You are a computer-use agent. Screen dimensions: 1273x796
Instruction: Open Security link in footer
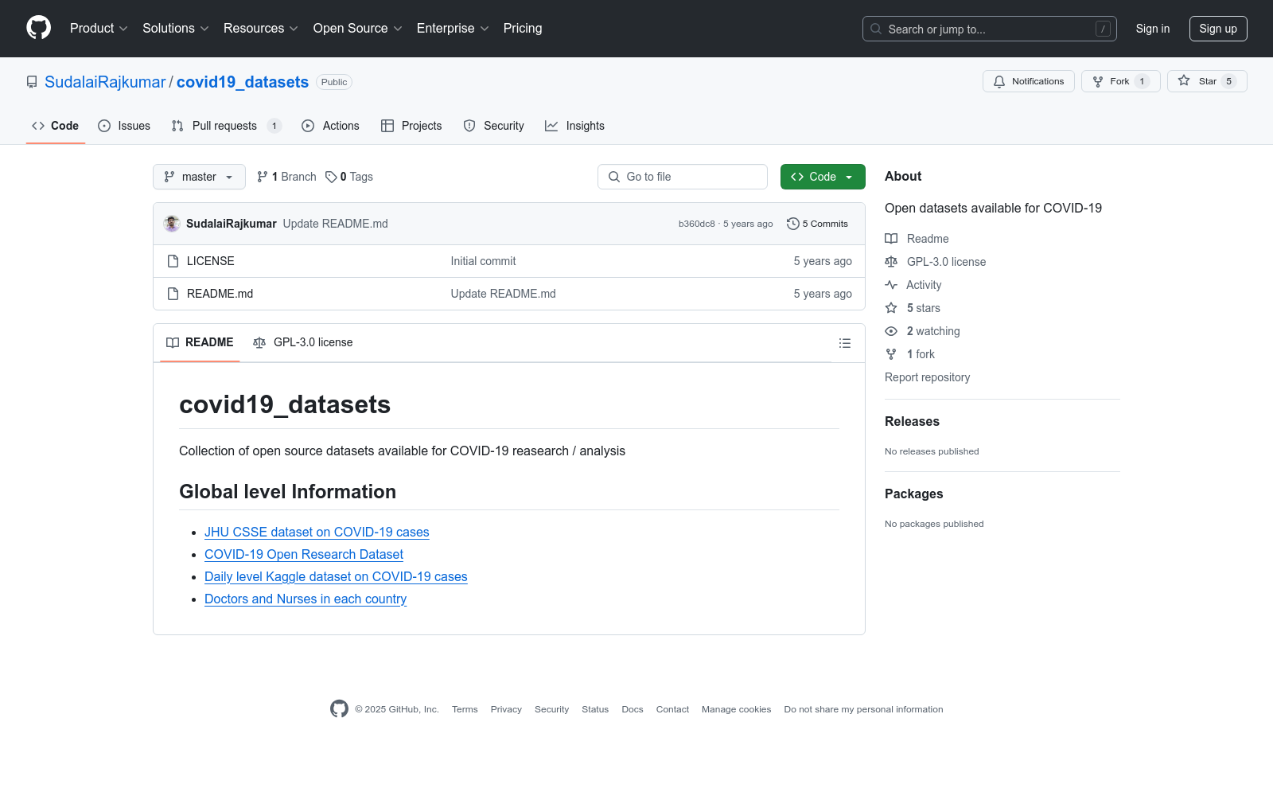(551, 709)
